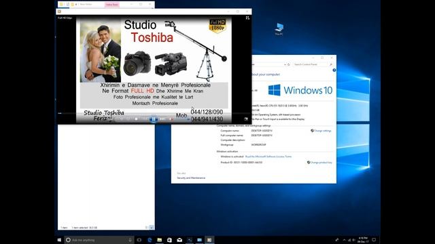Stop the video playback
The width and height of the screenshot is (435, 244).
point(136,119)
